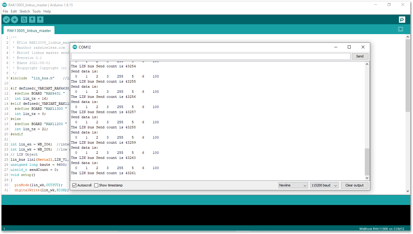
Task: Click the COM12 window title text
Action: point(85,47)
